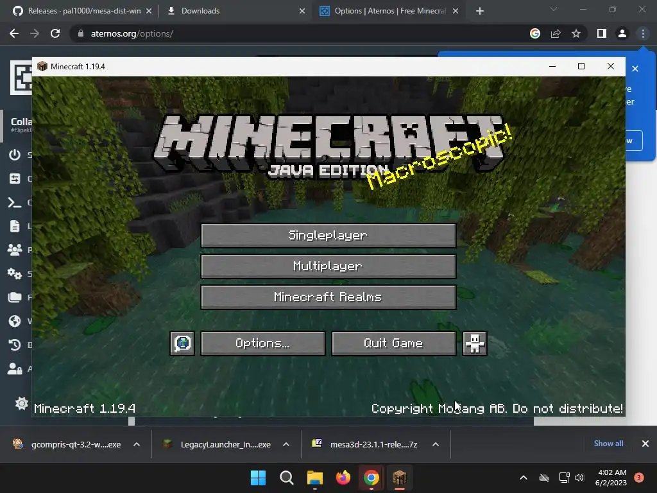
Task: Expand options for gcompris-qt download
Action: [x=137, y=444]
